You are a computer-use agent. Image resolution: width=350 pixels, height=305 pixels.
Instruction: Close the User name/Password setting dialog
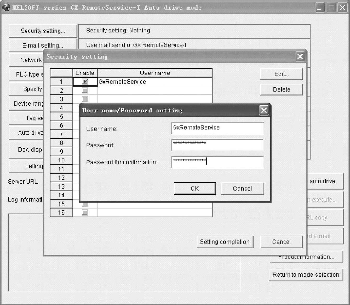[x=264, y=110]
